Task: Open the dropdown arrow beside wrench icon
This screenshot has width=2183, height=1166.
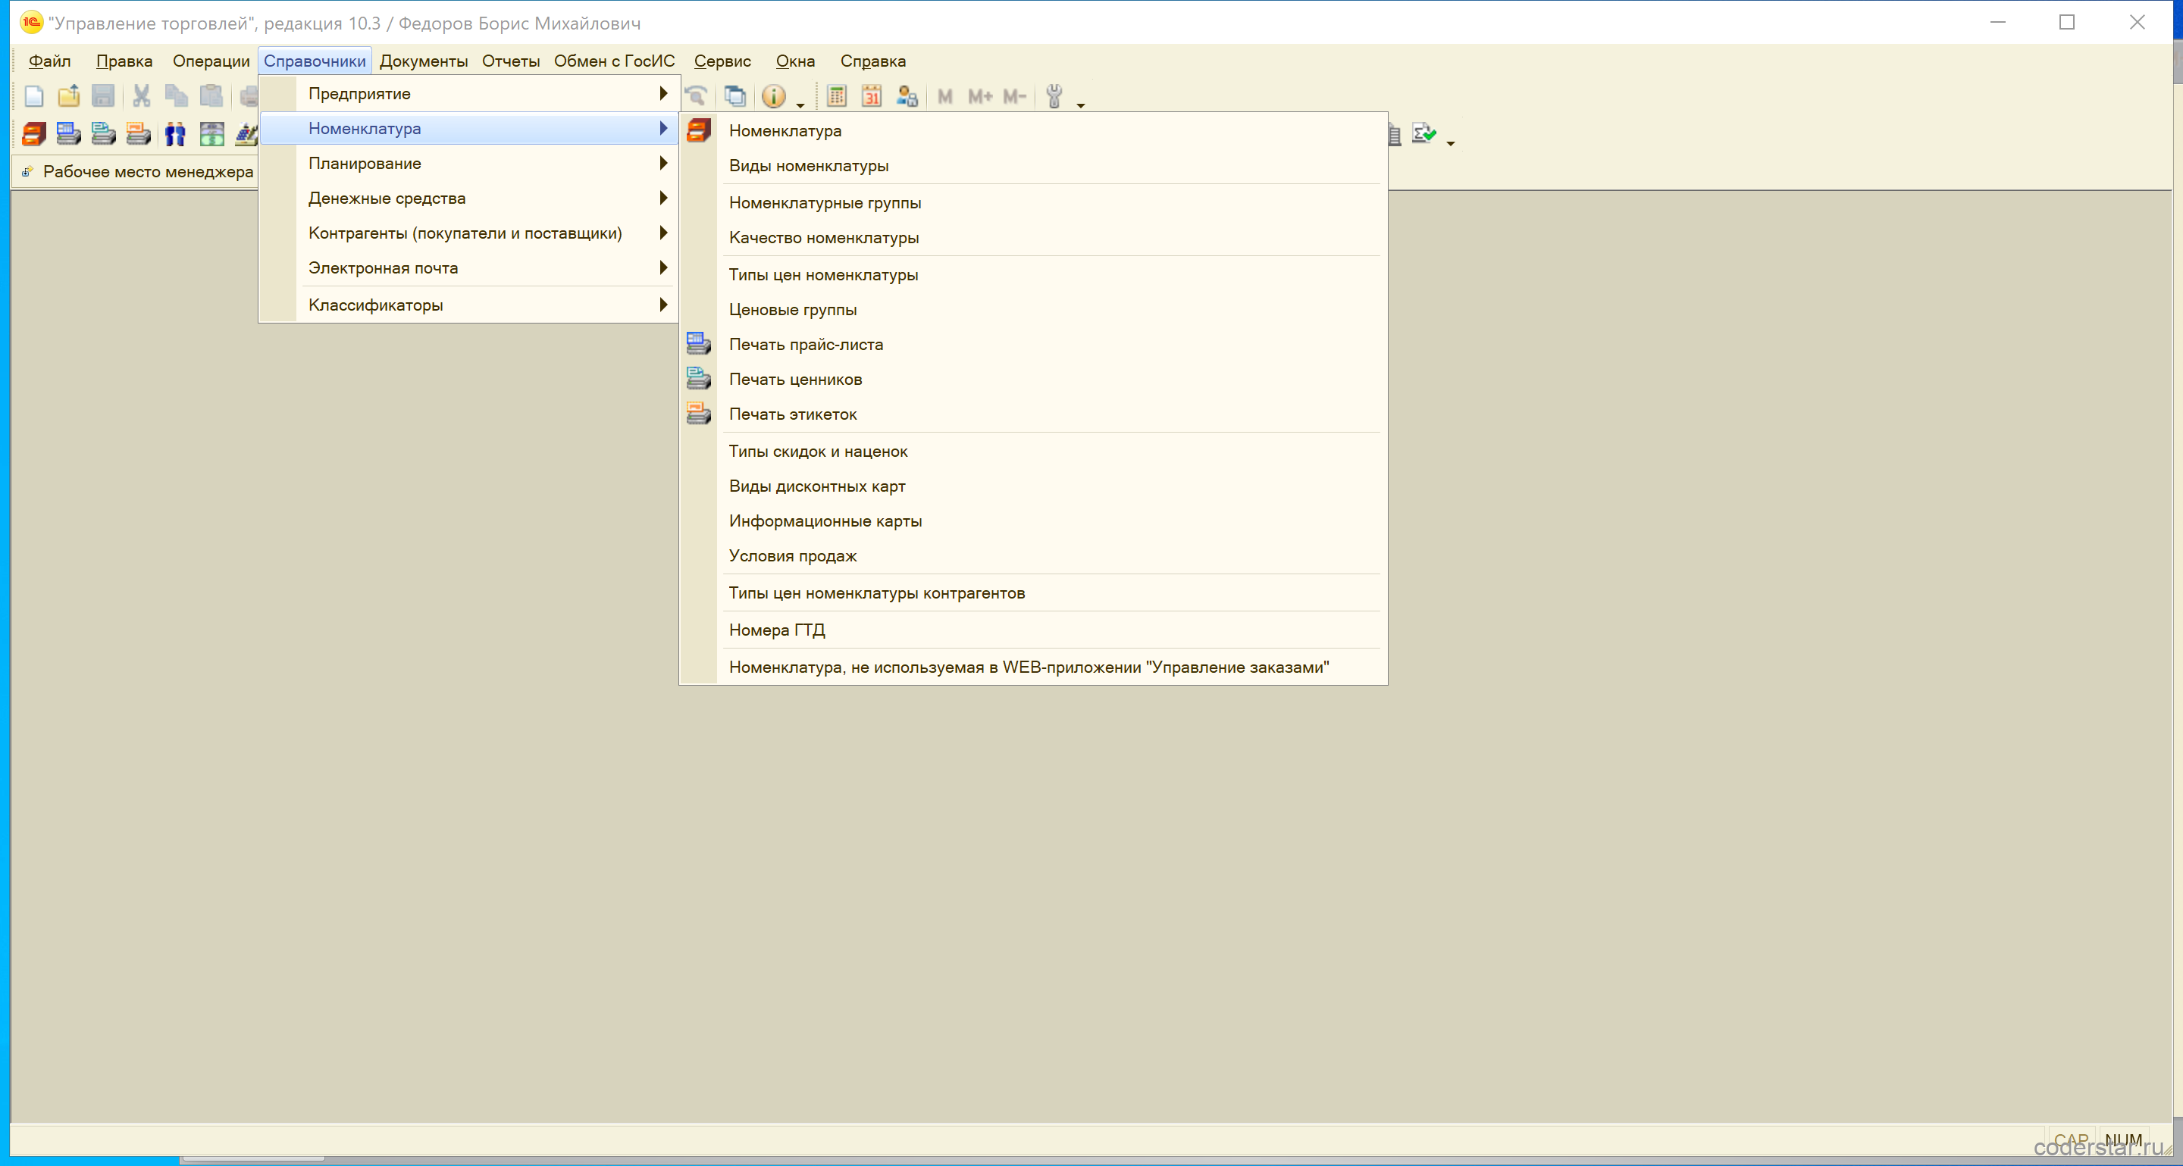Action: coord(1080,105)
